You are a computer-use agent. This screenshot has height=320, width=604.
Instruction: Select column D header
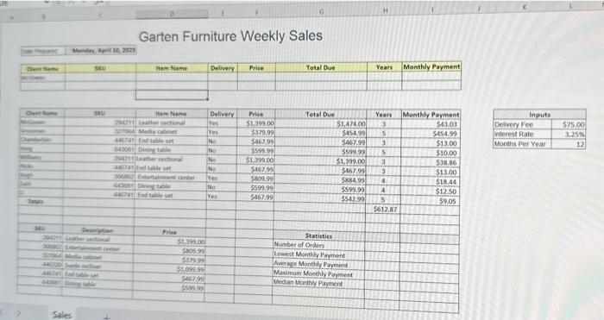pyautogui.click(x=172, y=15)
